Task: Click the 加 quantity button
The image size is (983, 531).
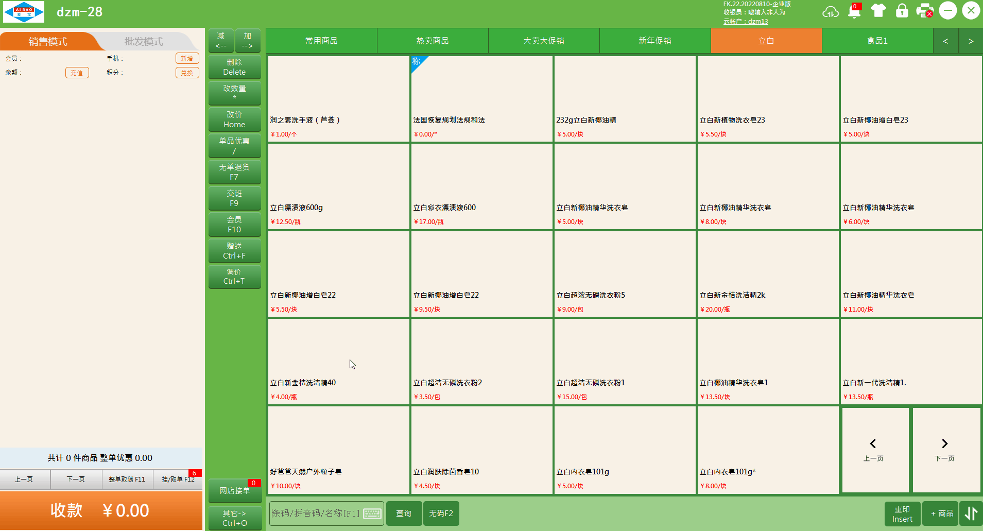Action: point(248,41)
